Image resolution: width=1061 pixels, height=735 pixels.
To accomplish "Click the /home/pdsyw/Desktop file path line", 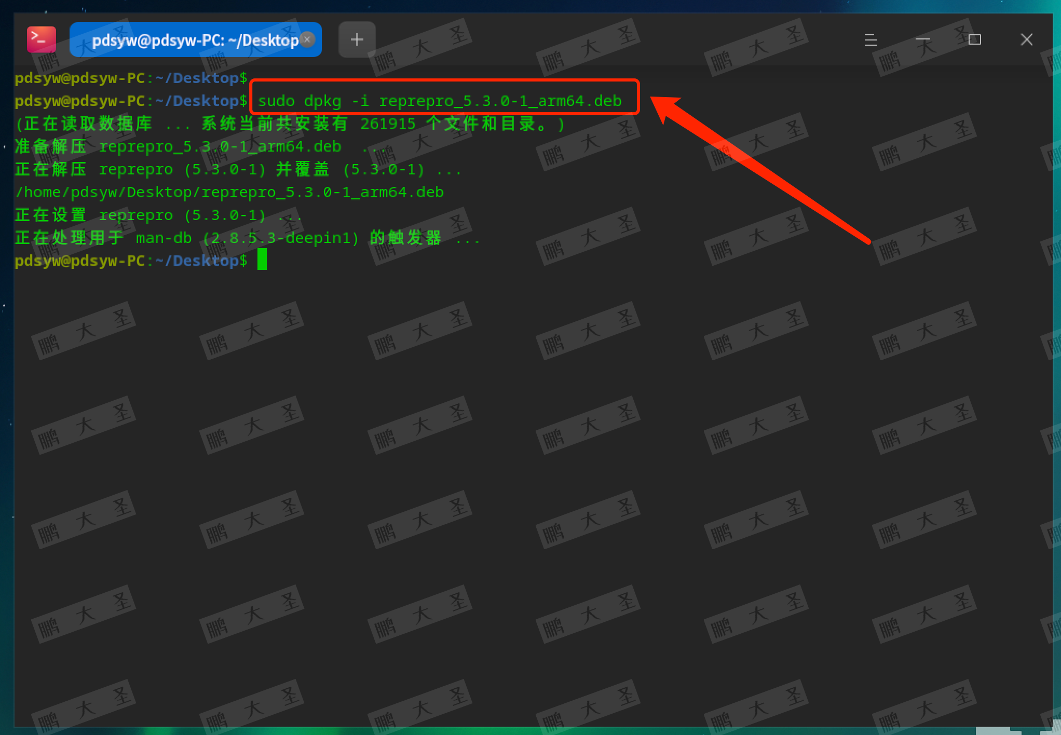I will click(x=229, y=192).
